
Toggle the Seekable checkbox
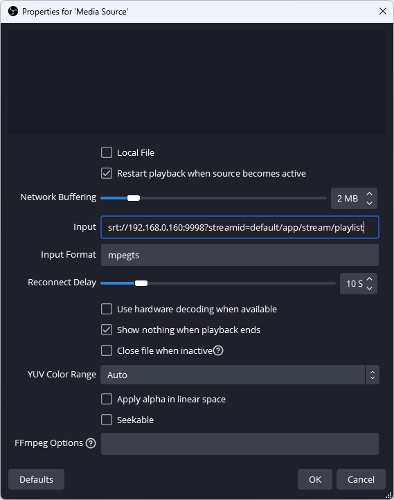[107, 420]
